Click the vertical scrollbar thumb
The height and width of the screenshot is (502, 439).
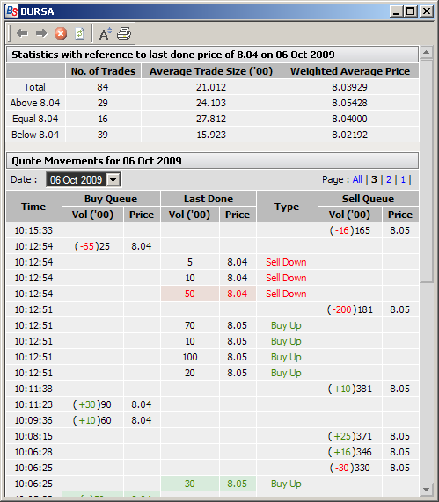point(426,171)
